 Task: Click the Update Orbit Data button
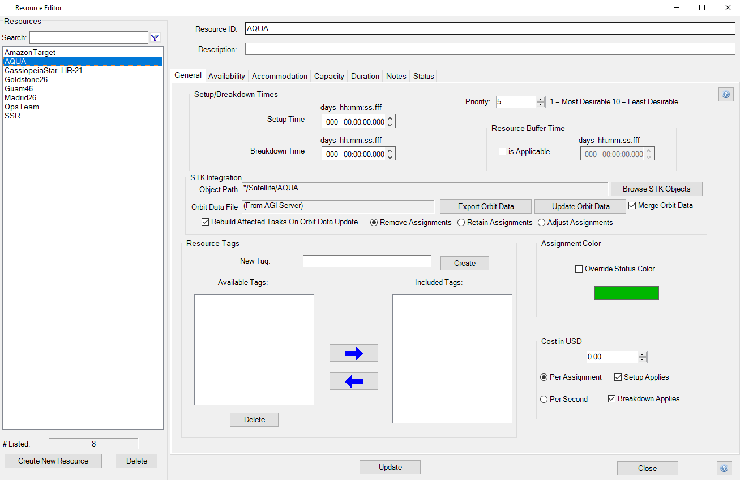tap(580, 207)
